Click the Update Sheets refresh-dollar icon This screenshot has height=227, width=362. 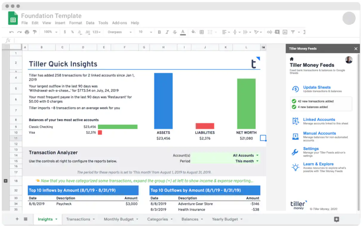pyautogui.click(x=295, y=89)
